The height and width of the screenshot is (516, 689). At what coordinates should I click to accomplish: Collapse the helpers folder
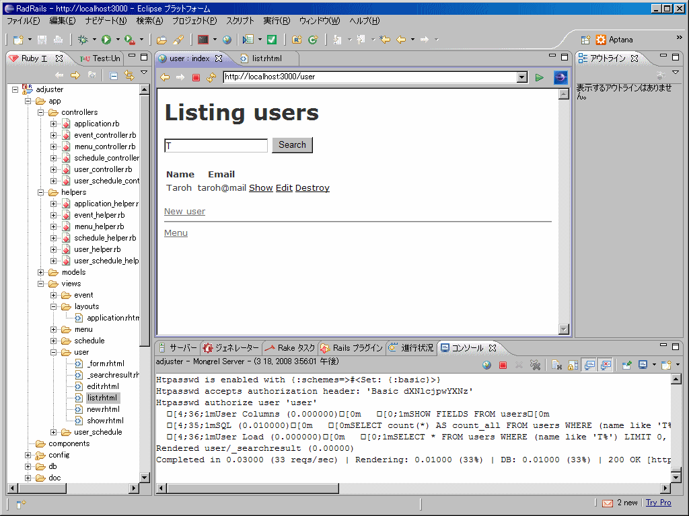pos(41,192)
